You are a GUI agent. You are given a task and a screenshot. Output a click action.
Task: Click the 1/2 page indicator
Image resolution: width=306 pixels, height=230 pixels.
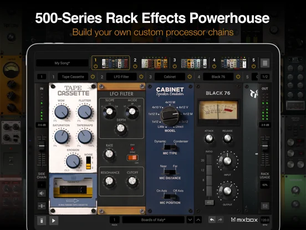[x=265, y=77]
